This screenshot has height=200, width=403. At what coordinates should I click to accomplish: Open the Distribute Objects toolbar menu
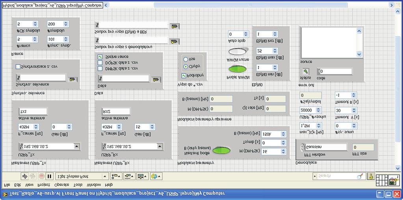tap(129, 176)
